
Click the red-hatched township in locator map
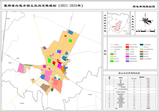point(118,26)
